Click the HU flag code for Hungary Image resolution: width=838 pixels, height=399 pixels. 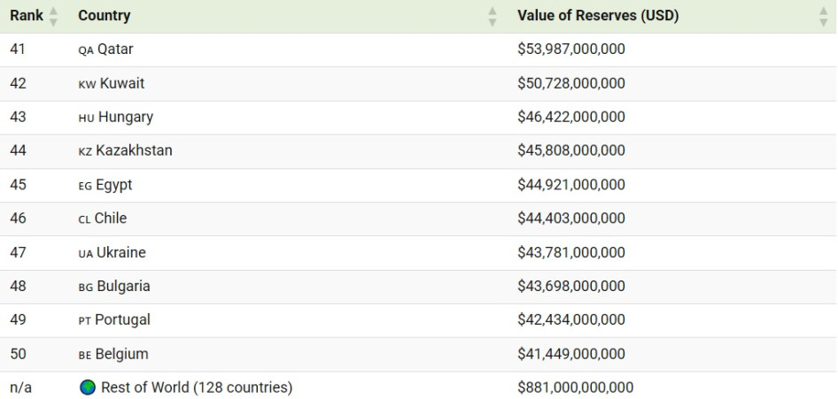coord(86,118)
